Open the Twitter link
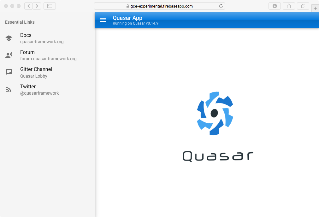Viewport: 319px width, 217px height. [47, 90]
